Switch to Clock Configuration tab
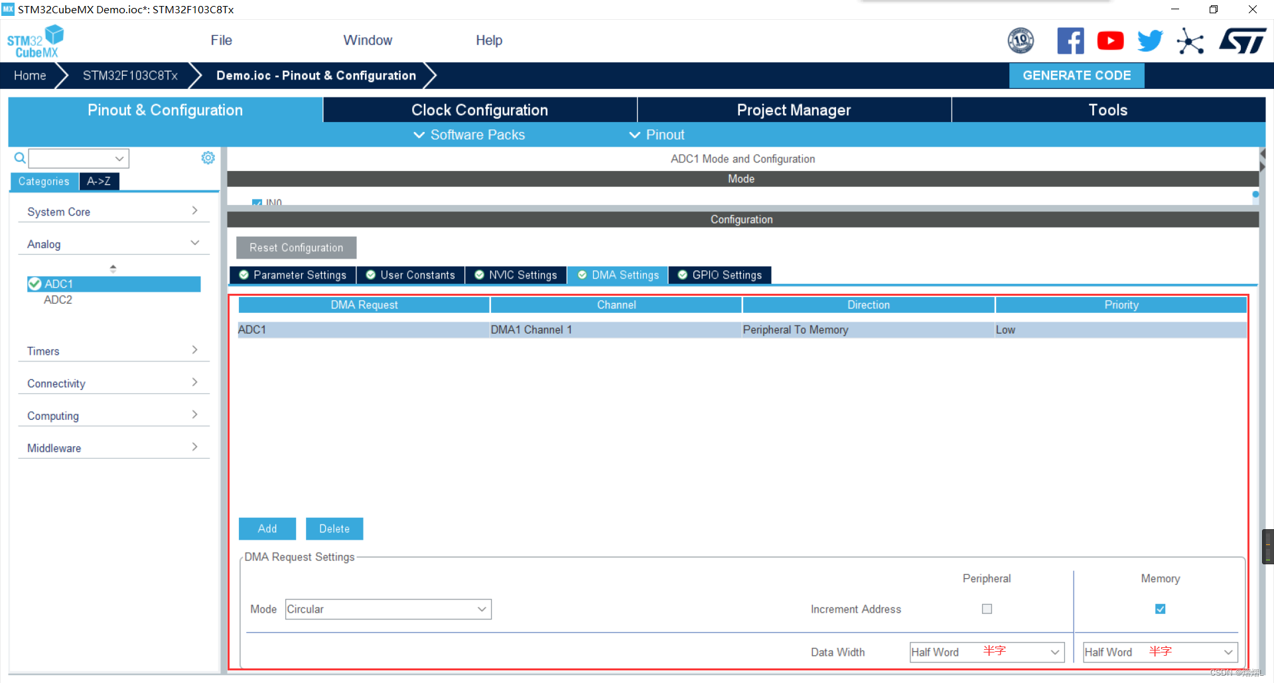The width and height of the screenshot is (1274, 683). pyautogui.click(x=480, y=110)
